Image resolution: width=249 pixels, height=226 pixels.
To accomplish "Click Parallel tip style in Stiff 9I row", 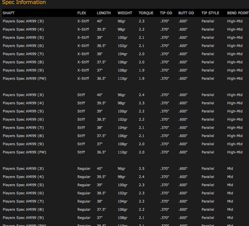I will click(208, 144).
